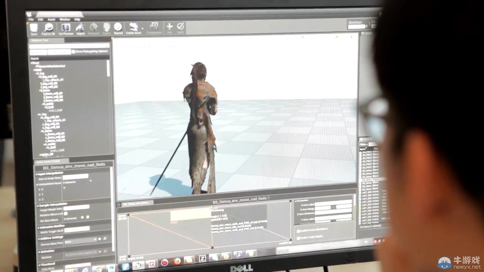This screenshot has width=484, height=272.
Task: Open the Set Preview mesh tool
Action: tap(66, 28)
